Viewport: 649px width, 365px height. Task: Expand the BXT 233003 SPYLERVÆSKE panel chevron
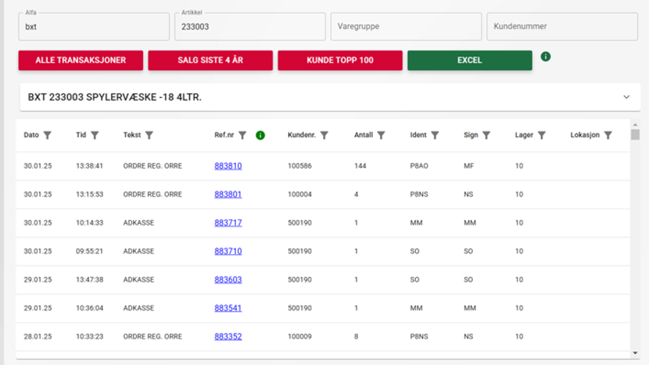tap(626, 97)
